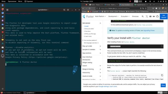Image resolution: width=168 pixels, height=94 pixels.
Task: Open the Приложения menu in the top bar
Action: 12,1
